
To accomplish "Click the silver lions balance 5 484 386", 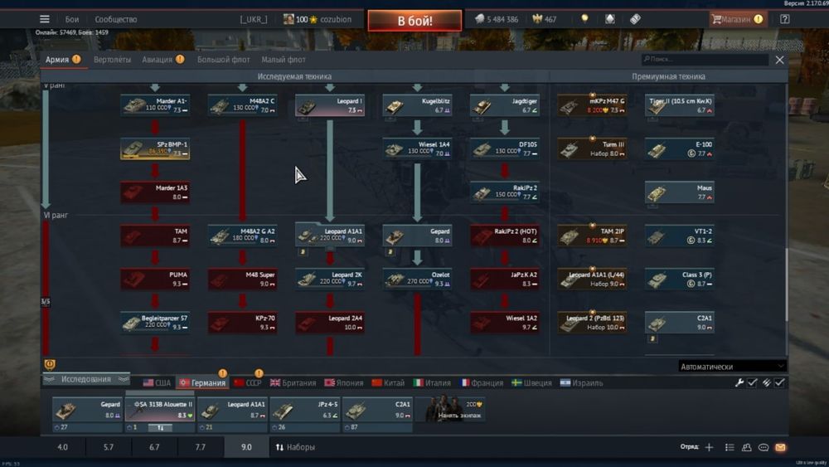I will [x=496, y=19].
